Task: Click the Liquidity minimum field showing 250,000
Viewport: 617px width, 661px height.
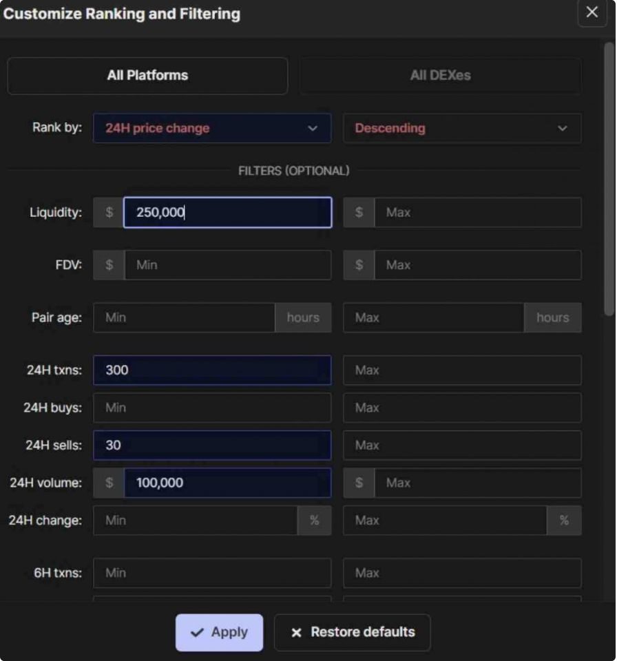Action: pos(228,212)
